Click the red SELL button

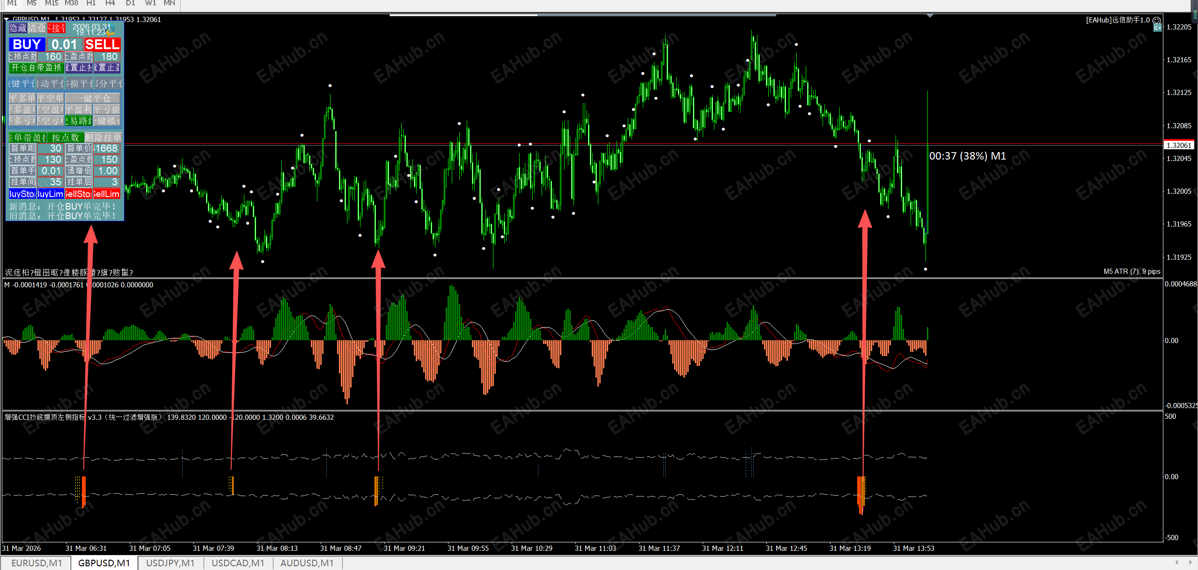[102, 44]
